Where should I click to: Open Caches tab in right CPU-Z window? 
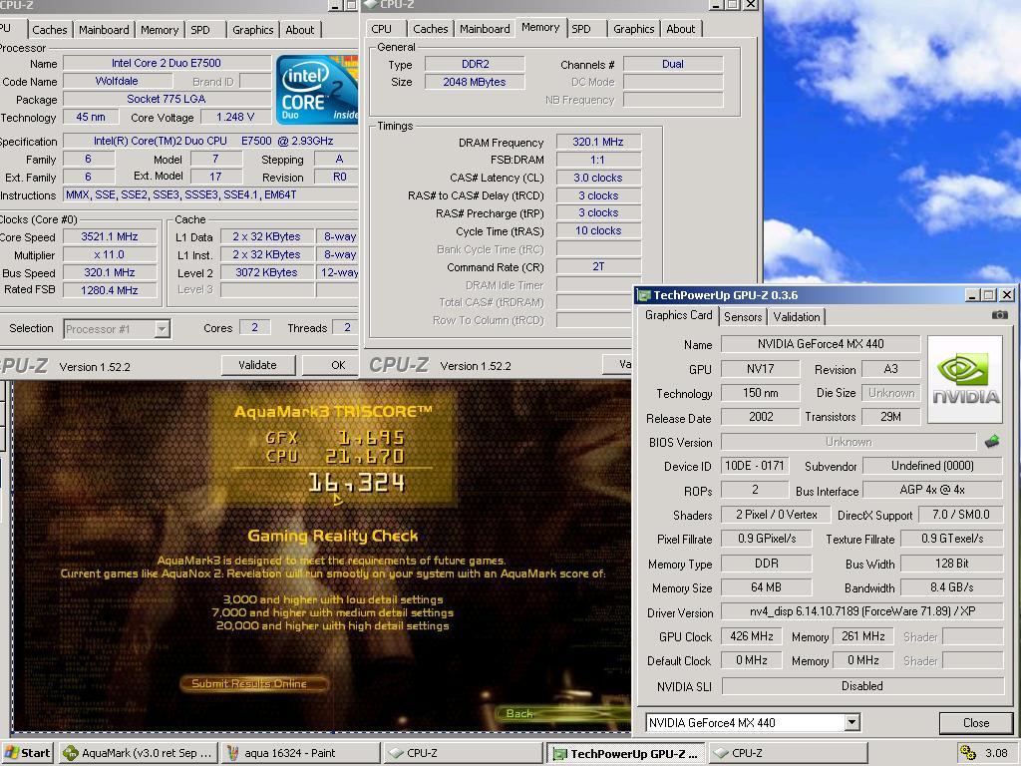click(x=431, y=29)
